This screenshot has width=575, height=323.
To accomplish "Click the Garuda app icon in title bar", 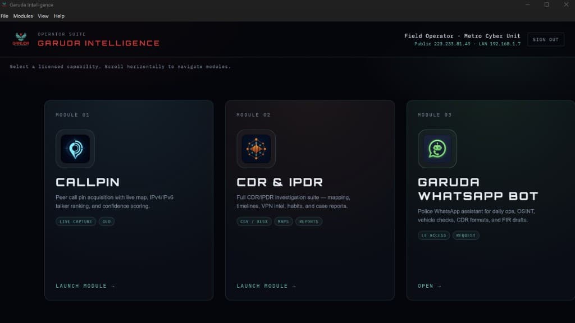I will (4, 4).
